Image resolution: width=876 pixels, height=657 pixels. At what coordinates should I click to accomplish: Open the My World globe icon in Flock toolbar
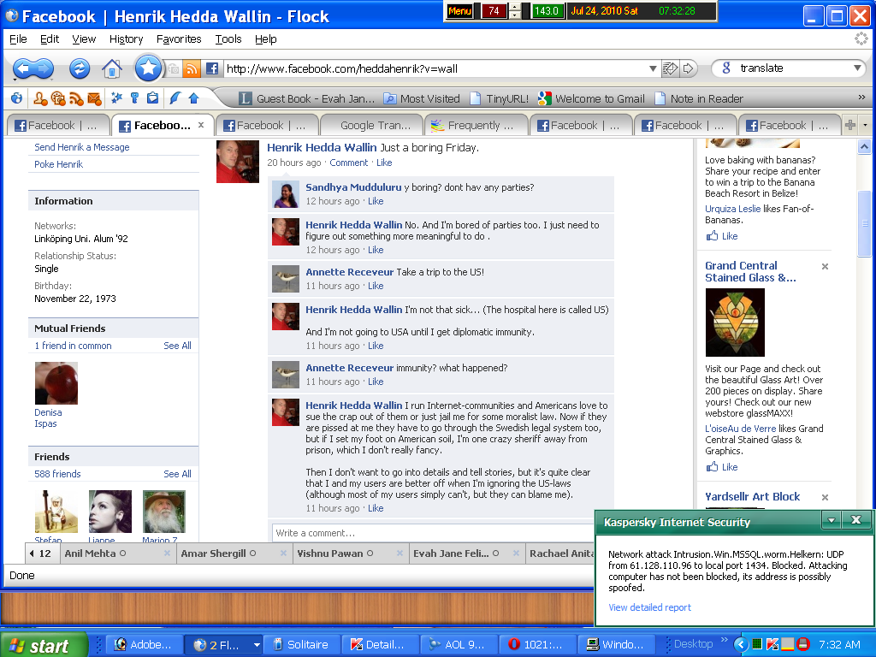click(17, 98)
